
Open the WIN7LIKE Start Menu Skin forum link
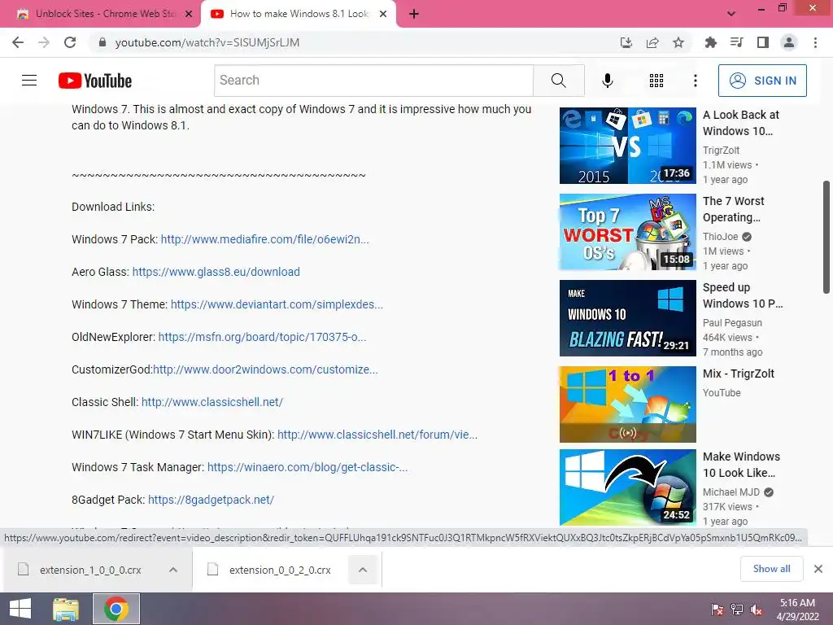pos(377,435)
